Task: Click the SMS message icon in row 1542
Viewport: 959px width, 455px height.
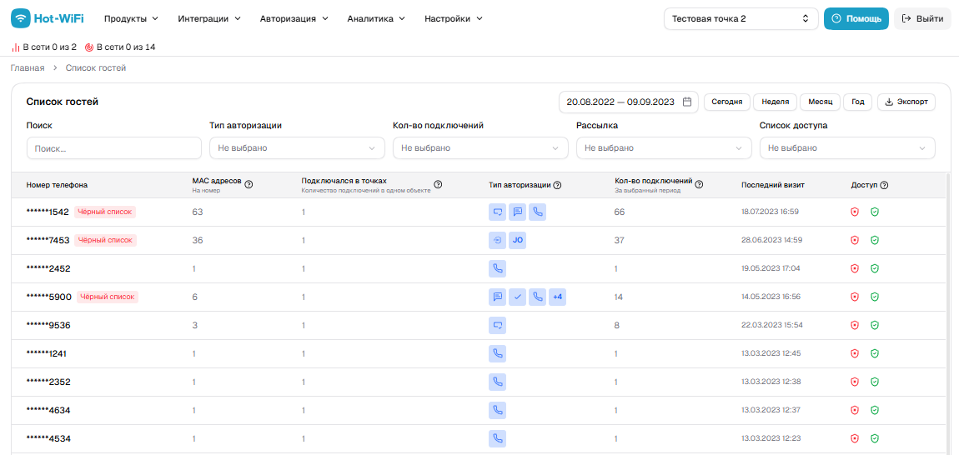Action: pyautogui.click(x=517, y=212)
